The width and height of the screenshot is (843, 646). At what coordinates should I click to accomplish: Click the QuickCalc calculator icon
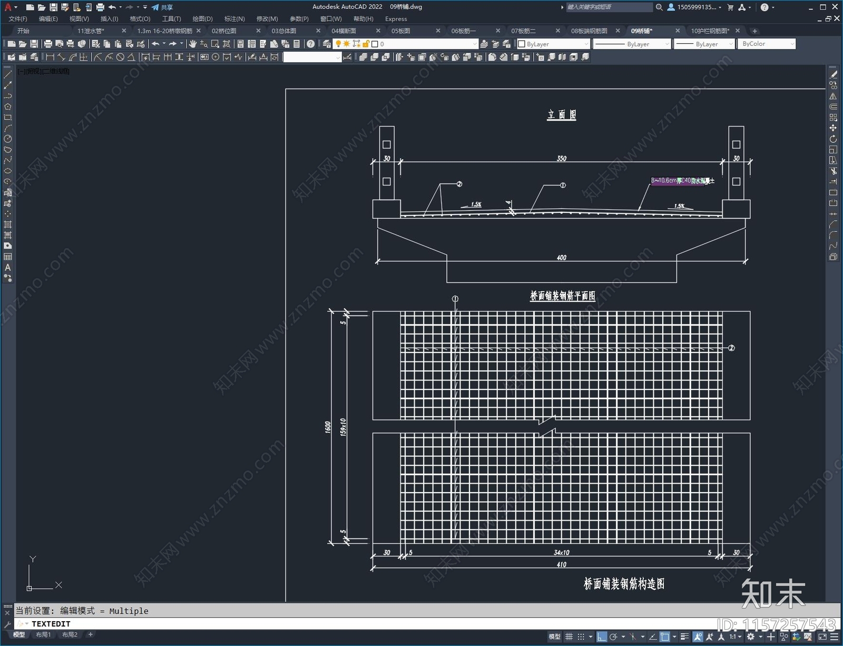pos(296,44)
